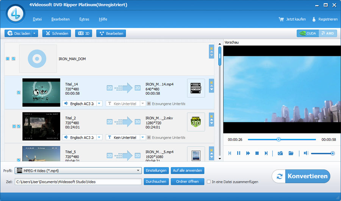Open the MKV 3D format icon for Titel_2
This screenshot has height=201, width=341.
pyautogui.click(x=196, y=122)
